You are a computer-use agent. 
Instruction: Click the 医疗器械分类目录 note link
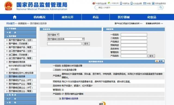tap(70, 98)
